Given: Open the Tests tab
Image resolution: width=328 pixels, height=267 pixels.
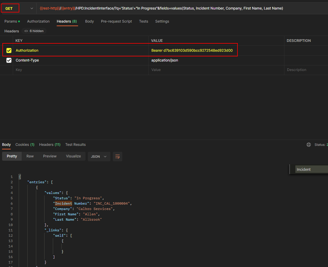Looking at the screenshot, I should [x=144, y=21].
